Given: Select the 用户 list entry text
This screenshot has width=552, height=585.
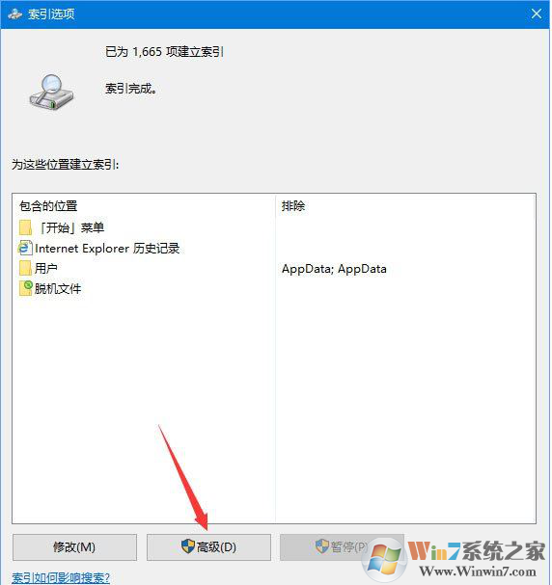Looking at the screenshot, I should [x=46, y=268].
